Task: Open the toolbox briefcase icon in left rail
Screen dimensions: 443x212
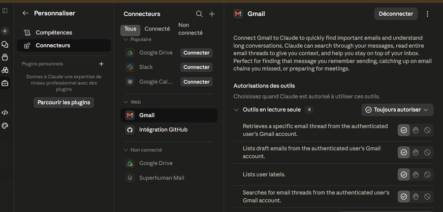Action: tap(5, 83)
